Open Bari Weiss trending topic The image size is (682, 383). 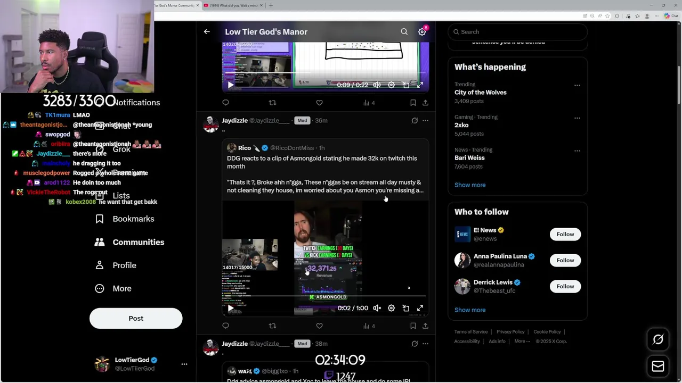tap(469, 158)
